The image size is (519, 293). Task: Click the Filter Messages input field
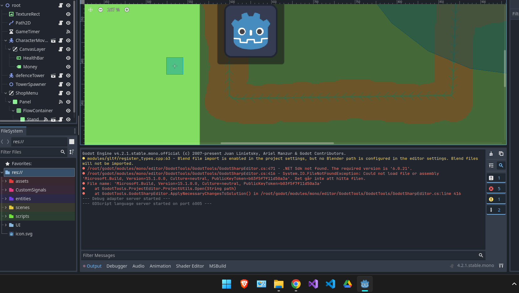click(279, 255)
